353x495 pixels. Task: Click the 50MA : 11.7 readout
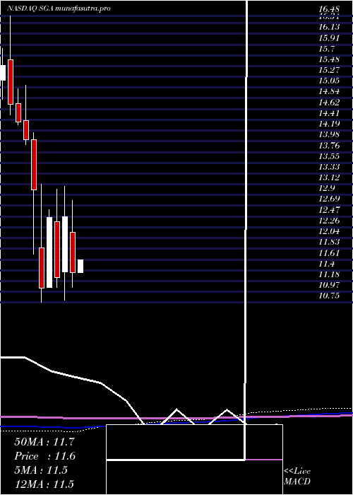pyautogui.click(x=44, y=442)
